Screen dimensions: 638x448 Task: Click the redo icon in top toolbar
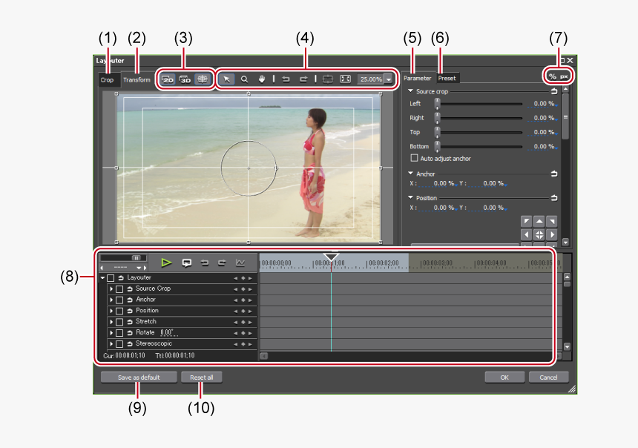(303, 79)
